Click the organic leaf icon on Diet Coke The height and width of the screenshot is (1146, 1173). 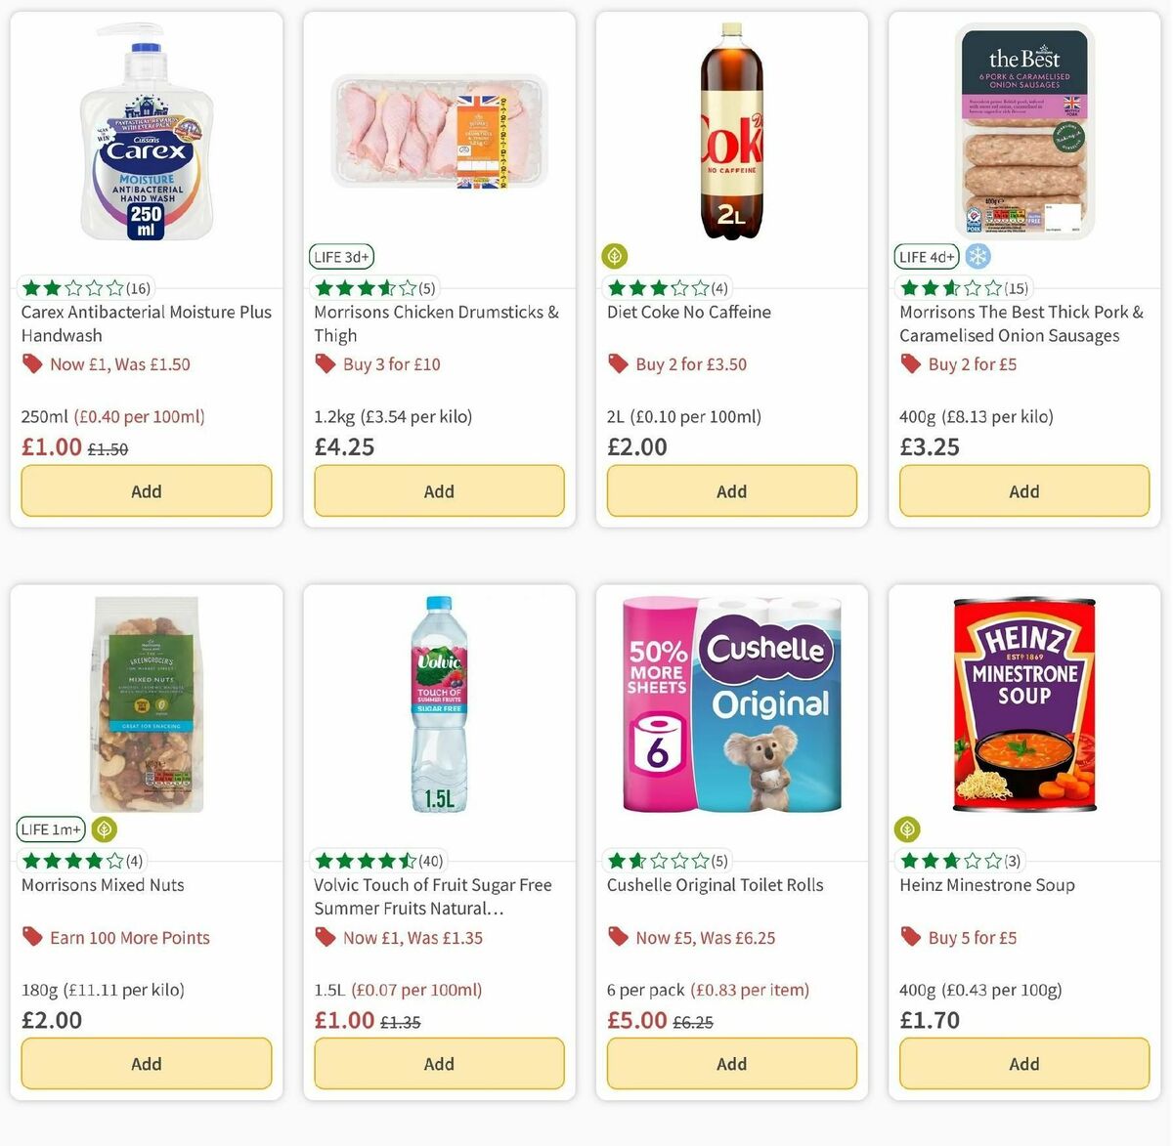coord(615,256)
